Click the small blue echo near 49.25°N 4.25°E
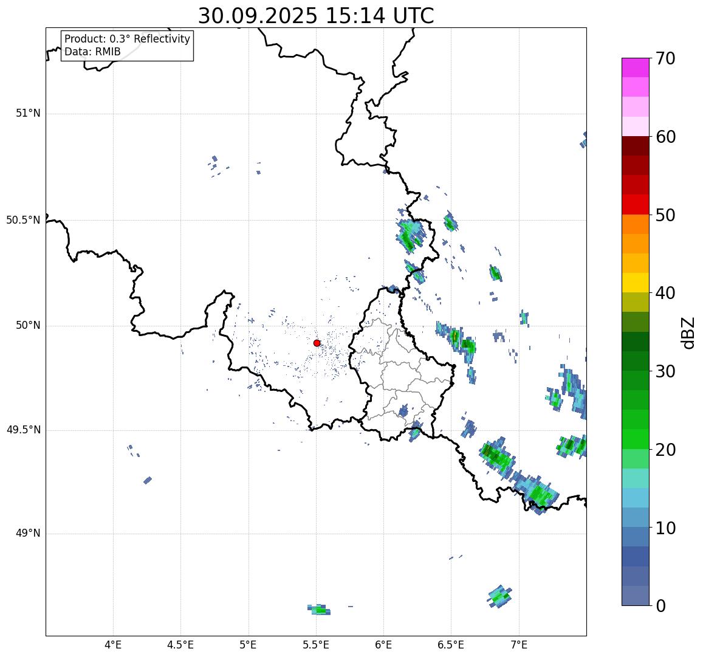Image resolution: width=703 pixels, height=657 pixels. (x=148, y=480)
